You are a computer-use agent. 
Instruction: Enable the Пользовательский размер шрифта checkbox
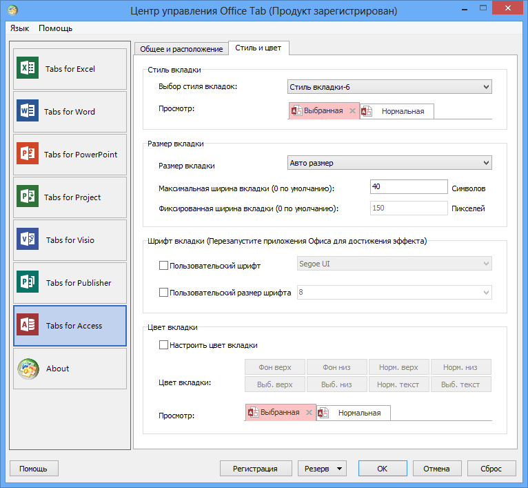tap(163, 292)
